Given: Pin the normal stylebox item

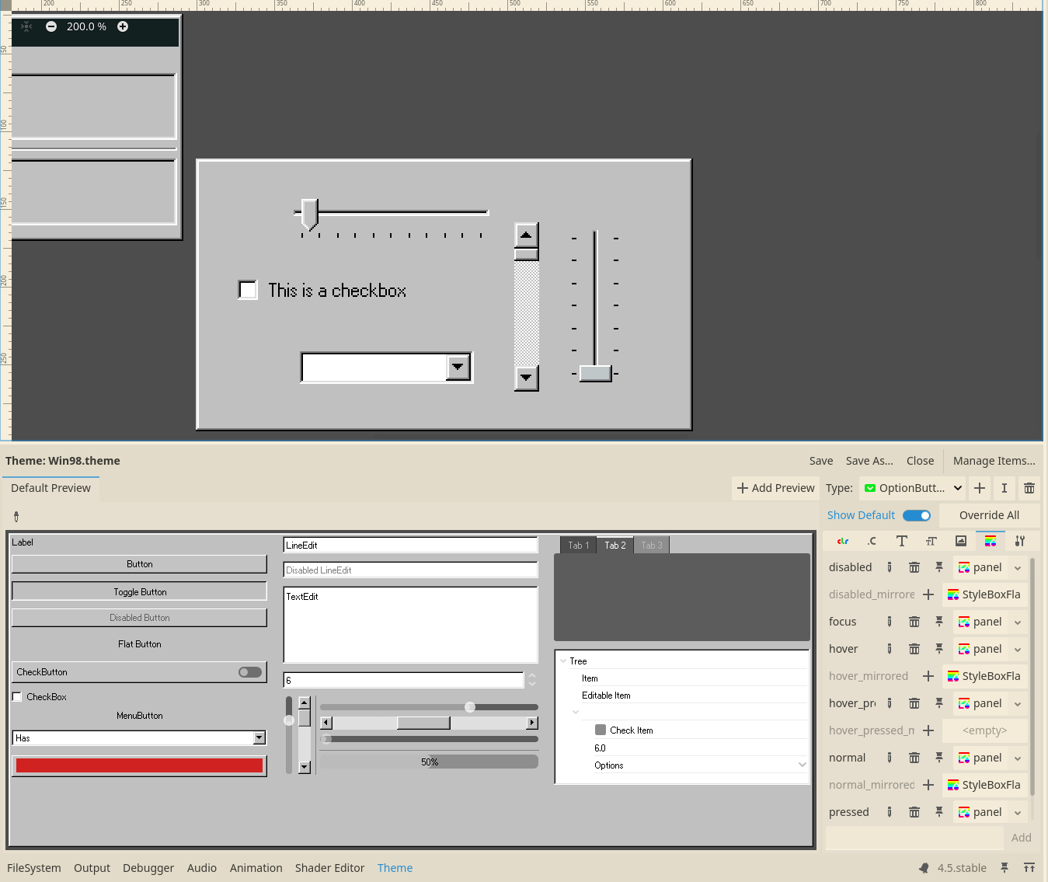Looking at the screenshot, I should [x=939, y=758].
